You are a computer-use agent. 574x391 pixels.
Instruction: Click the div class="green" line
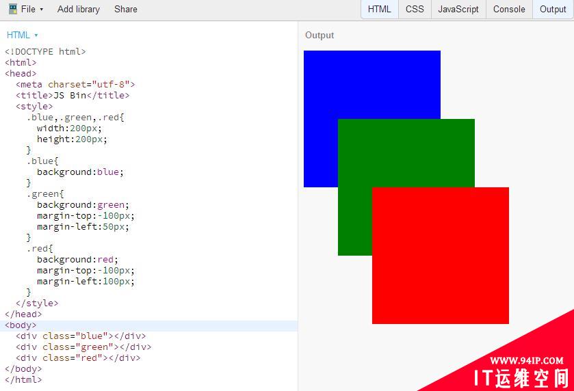[83, 347]
